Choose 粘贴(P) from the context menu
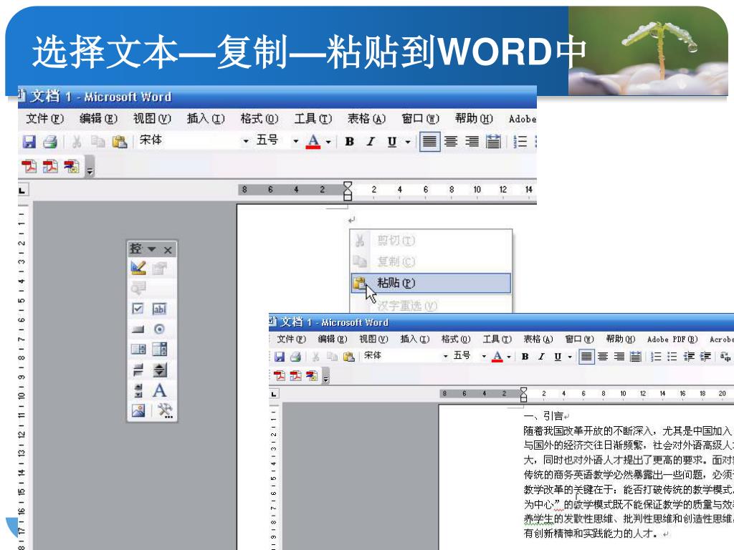Viewport: 734px width, 550px height. pos(430,283)
